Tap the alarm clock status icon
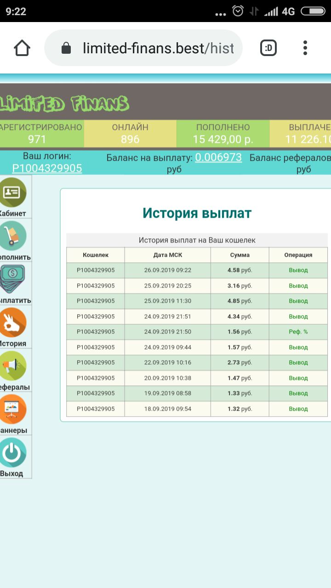The image size is (331, 588). (238, 11)
